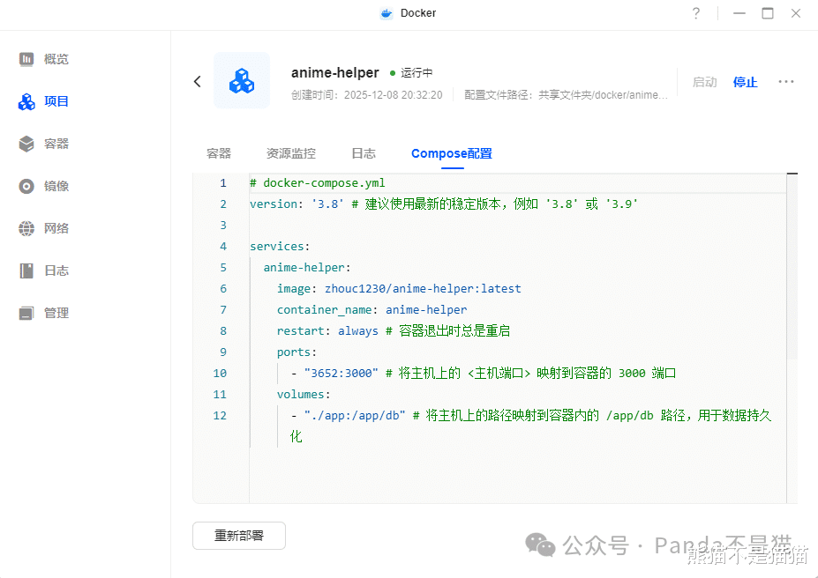
Task: Click the anime-helper project title
Action: pos(335,73)
